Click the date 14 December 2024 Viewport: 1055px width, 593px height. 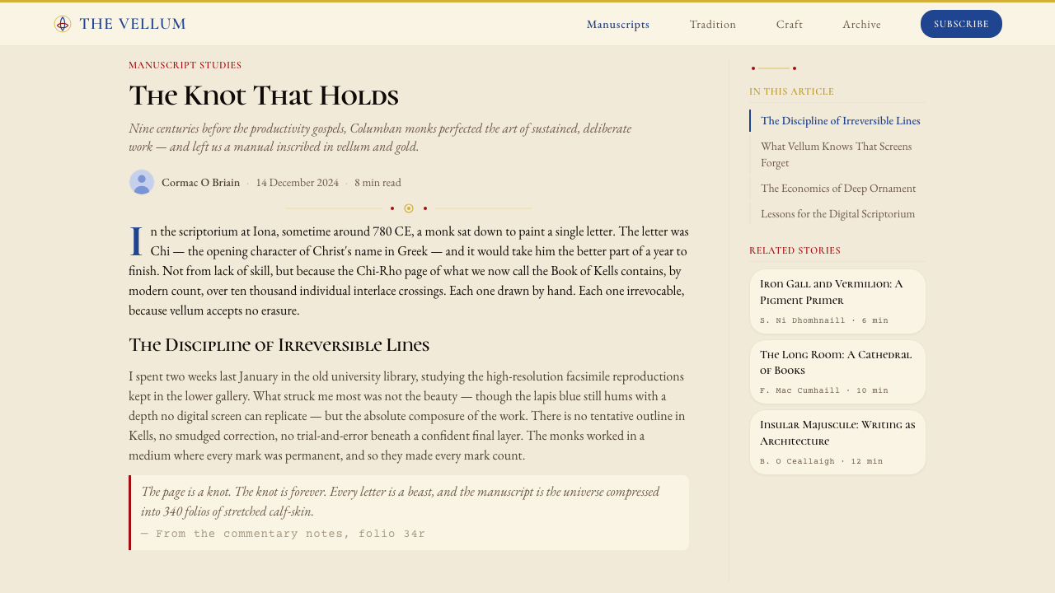pyautogui.click(x=297, y=182)
